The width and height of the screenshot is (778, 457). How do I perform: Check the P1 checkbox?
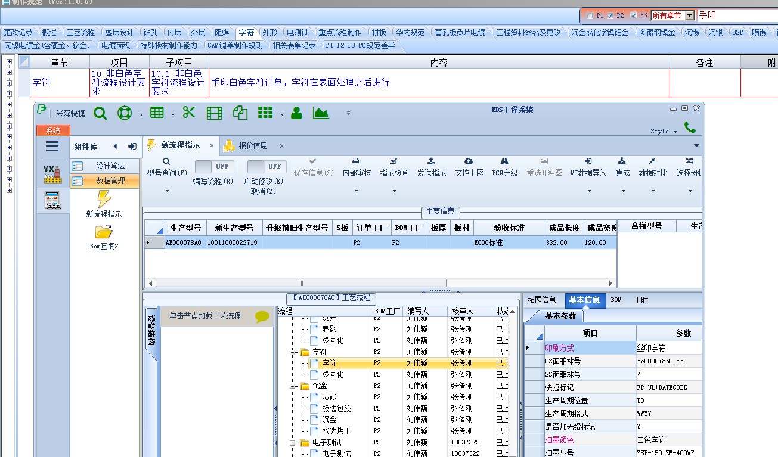tap(590, 15)
